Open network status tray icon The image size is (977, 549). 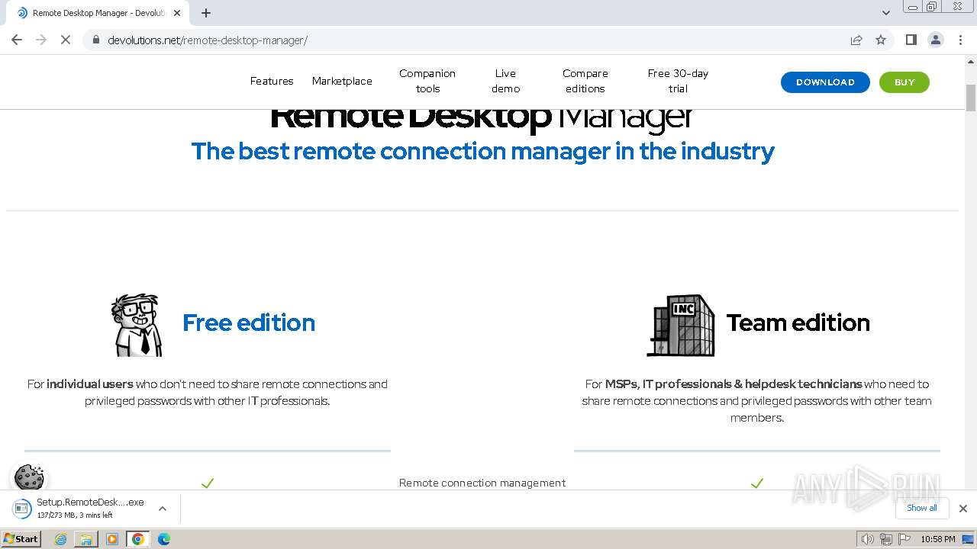click(x=886, y=539)
